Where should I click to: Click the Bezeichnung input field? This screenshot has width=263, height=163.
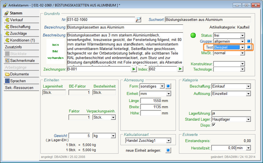[125, 27]
